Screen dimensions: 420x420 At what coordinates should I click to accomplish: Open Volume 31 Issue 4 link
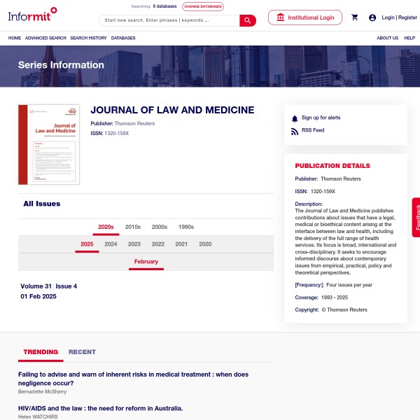coord(49,286)
